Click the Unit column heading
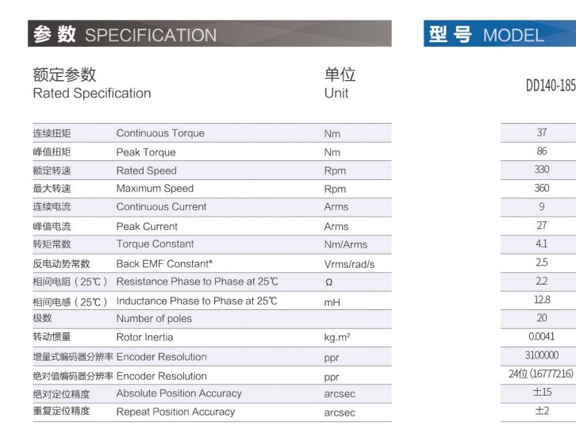This screenshot has height=433, width=576. click(336, 93)
